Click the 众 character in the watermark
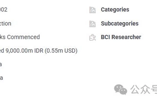 pyautogui.click(x=145, y=89)
